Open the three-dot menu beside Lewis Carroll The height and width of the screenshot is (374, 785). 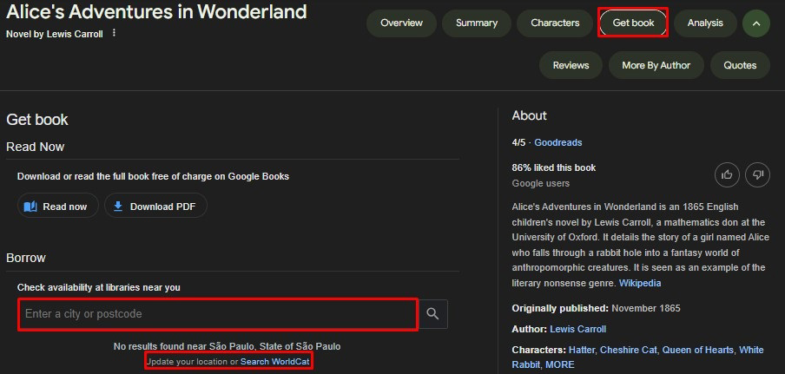[114, 33]
